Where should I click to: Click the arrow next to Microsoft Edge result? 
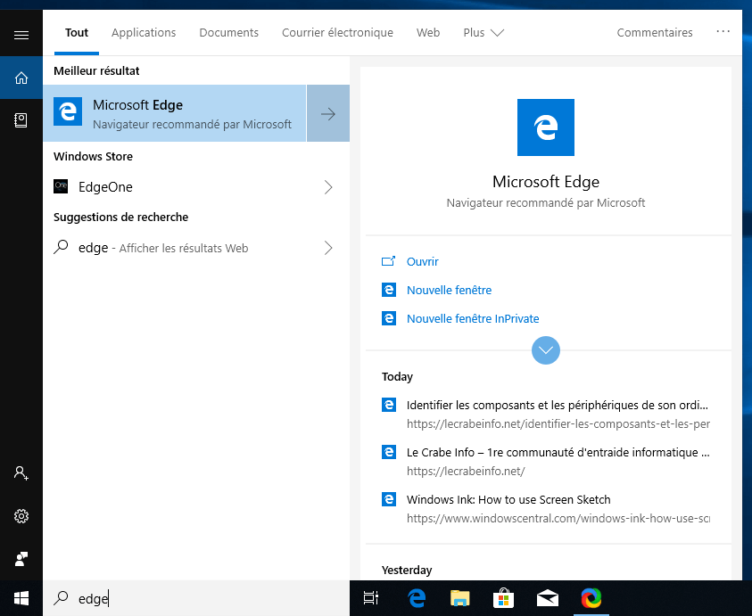[328, 113]
